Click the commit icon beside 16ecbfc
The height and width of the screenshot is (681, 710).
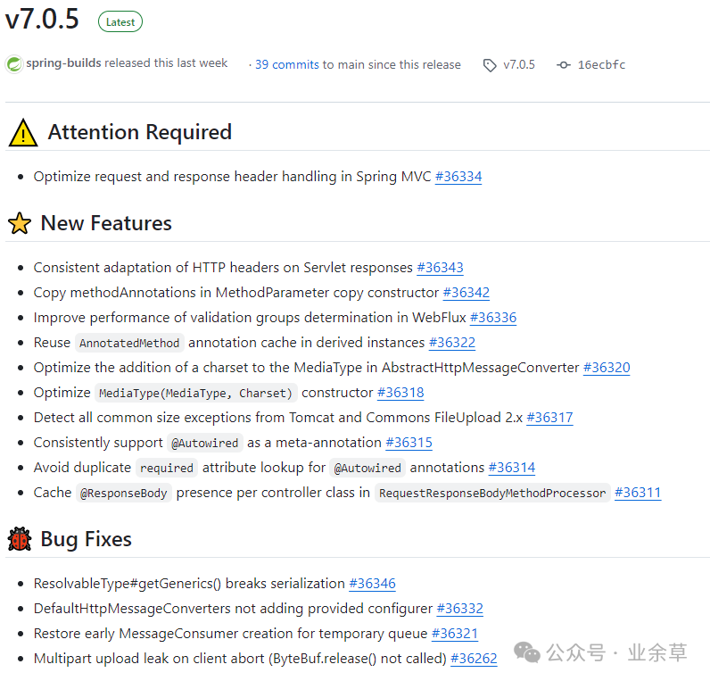564,65
